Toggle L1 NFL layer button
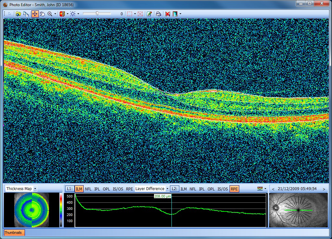This screenshot has height=239, width=332. (x=88, y=189)
